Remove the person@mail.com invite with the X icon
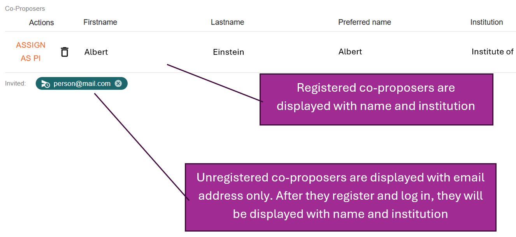Screen dimensions: 516x237 [118, 84]
